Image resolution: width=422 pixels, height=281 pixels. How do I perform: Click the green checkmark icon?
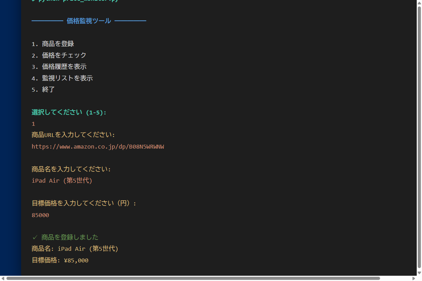[34, 237]
